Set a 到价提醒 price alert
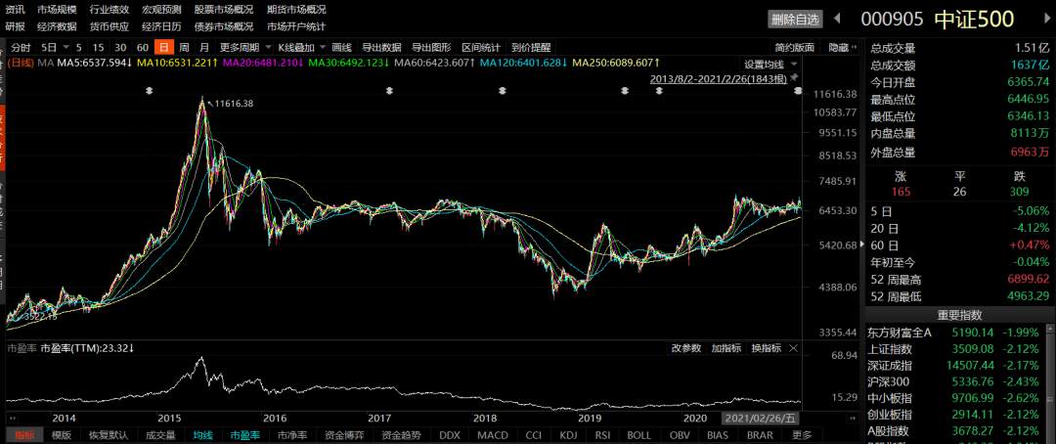 531,48
